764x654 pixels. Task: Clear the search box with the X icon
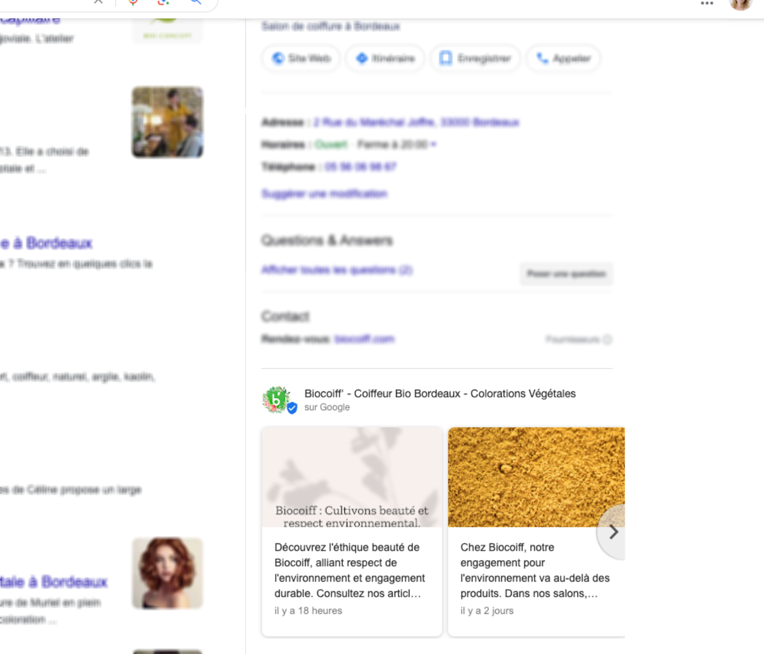98,1
